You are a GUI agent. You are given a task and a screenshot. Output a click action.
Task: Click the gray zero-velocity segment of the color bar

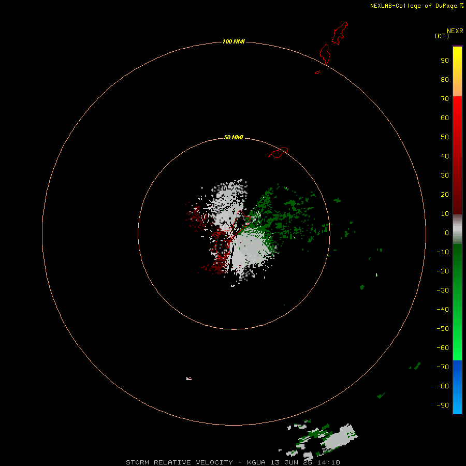457,229
